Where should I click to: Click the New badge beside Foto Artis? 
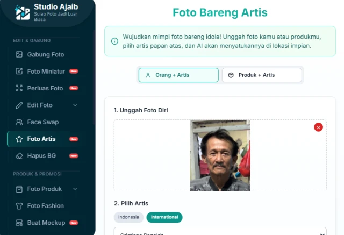click(x=74, y=139)
